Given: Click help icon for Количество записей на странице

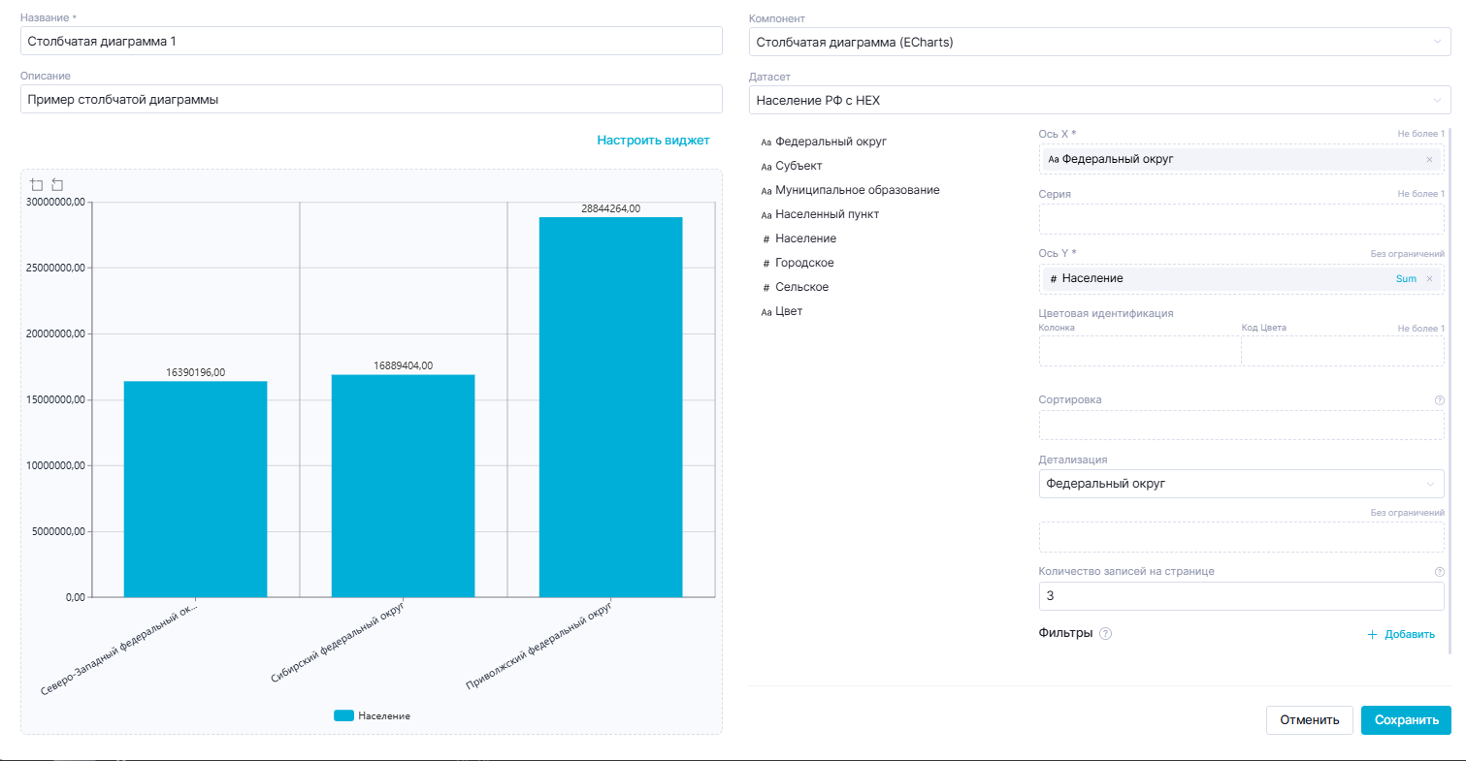Looking at the screenshot, I should [x=1439, y=572].
